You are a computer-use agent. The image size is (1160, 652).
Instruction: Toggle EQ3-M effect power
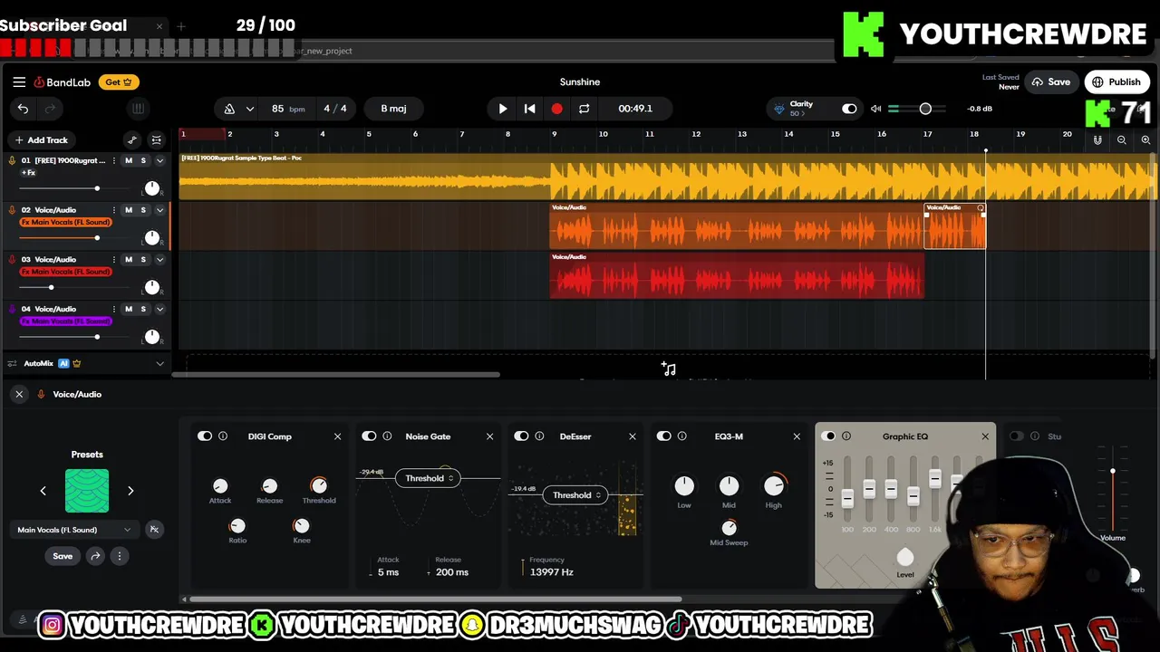[664, 436]
